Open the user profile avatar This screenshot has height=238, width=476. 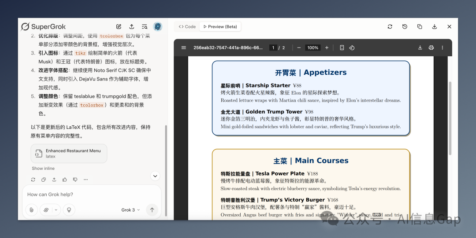157,27
